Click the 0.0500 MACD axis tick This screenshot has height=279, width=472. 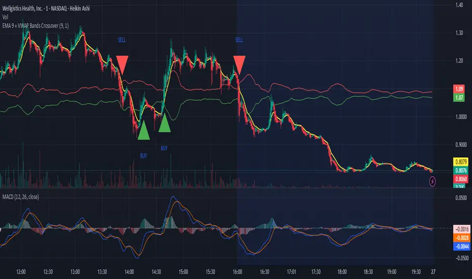462,198
